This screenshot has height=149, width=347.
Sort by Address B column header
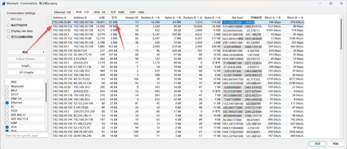[x=84, y=18]
